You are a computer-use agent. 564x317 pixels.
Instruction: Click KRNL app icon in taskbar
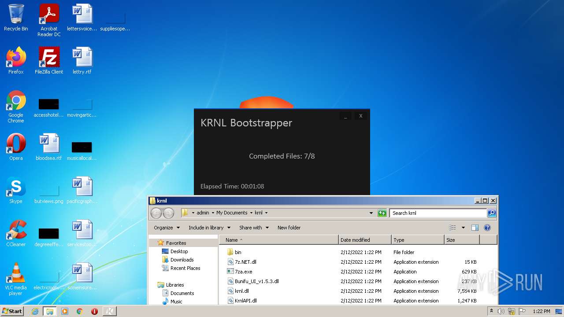[109, 311]
